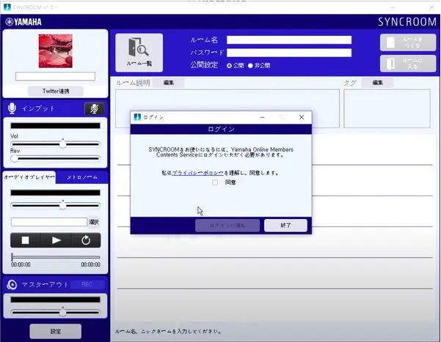Click 編集 next to ルーム説明
Viewport: 441px width, 342px height.
169,83
